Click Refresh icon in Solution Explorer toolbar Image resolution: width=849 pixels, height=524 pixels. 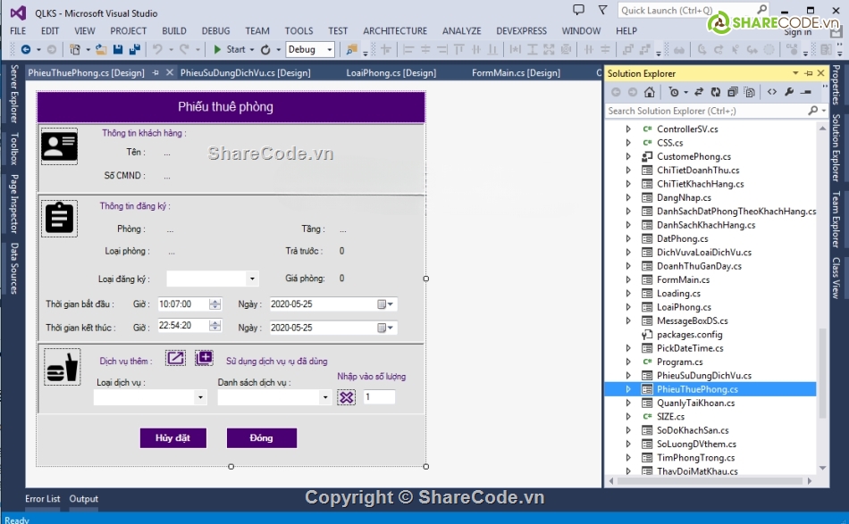715,93
